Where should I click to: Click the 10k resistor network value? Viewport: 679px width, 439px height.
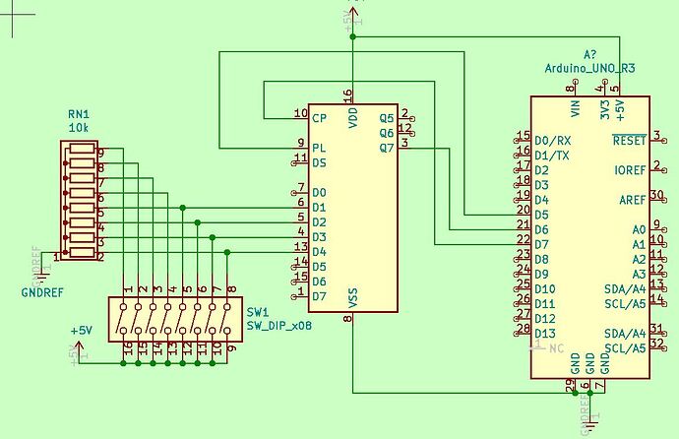tap(79, 128)
